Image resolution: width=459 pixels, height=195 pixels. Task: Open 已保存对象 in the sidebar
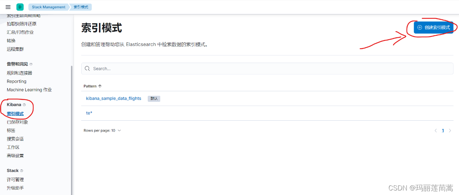coord(17,122)
